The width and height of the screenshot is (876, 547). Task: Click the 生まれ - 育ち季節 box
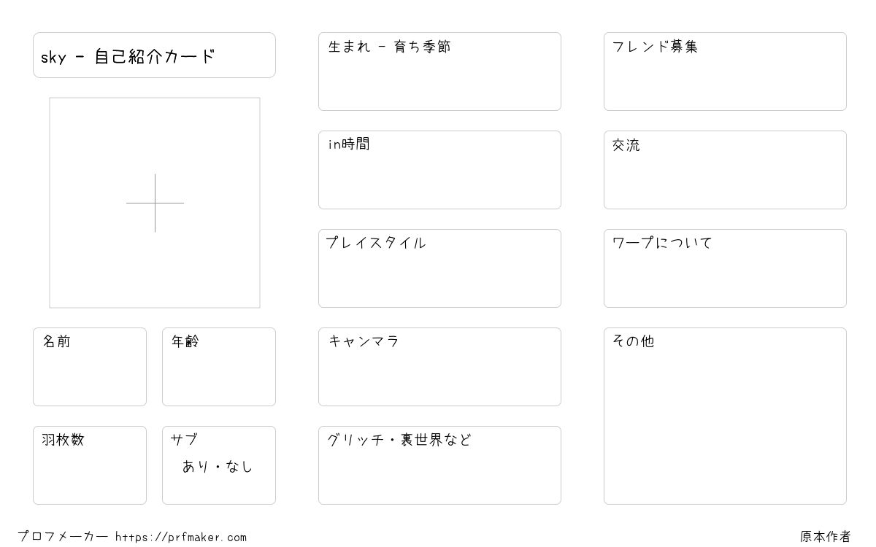439,71
